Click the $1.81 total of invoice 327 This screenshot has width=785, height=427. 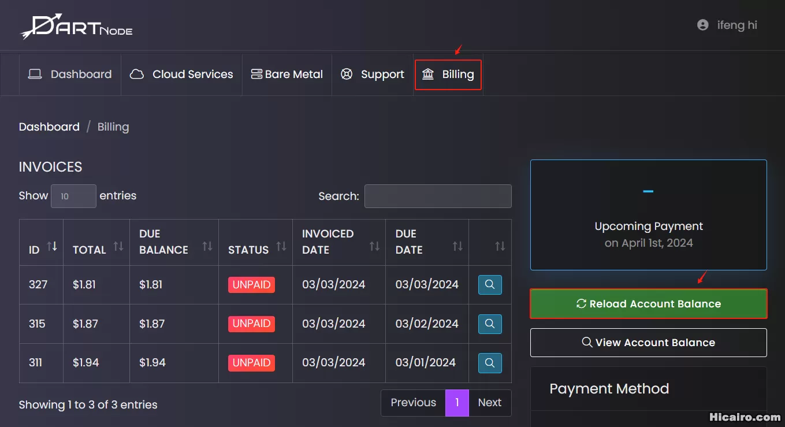(84, 285)
